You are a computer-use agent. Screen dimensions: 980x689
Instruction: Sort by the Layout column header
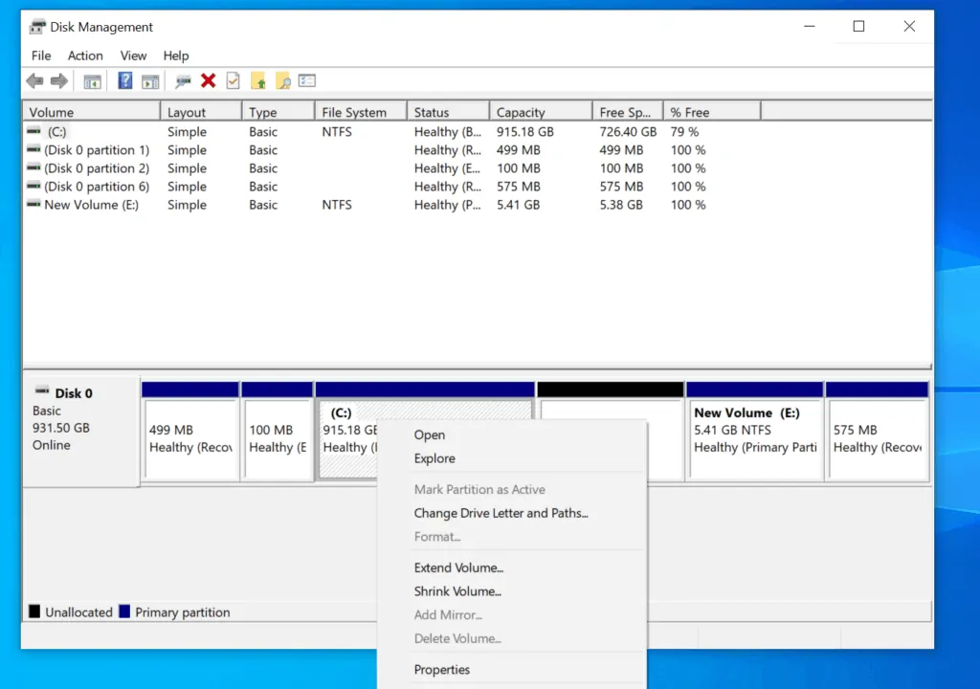[201, 112]
